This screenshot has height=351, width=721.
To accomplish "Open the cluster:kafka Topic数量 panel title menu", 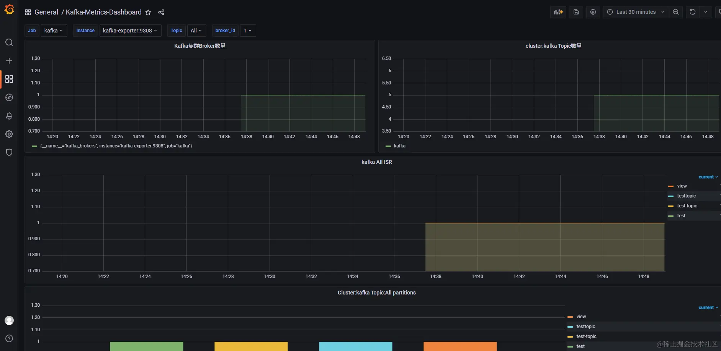I will 553,46.
